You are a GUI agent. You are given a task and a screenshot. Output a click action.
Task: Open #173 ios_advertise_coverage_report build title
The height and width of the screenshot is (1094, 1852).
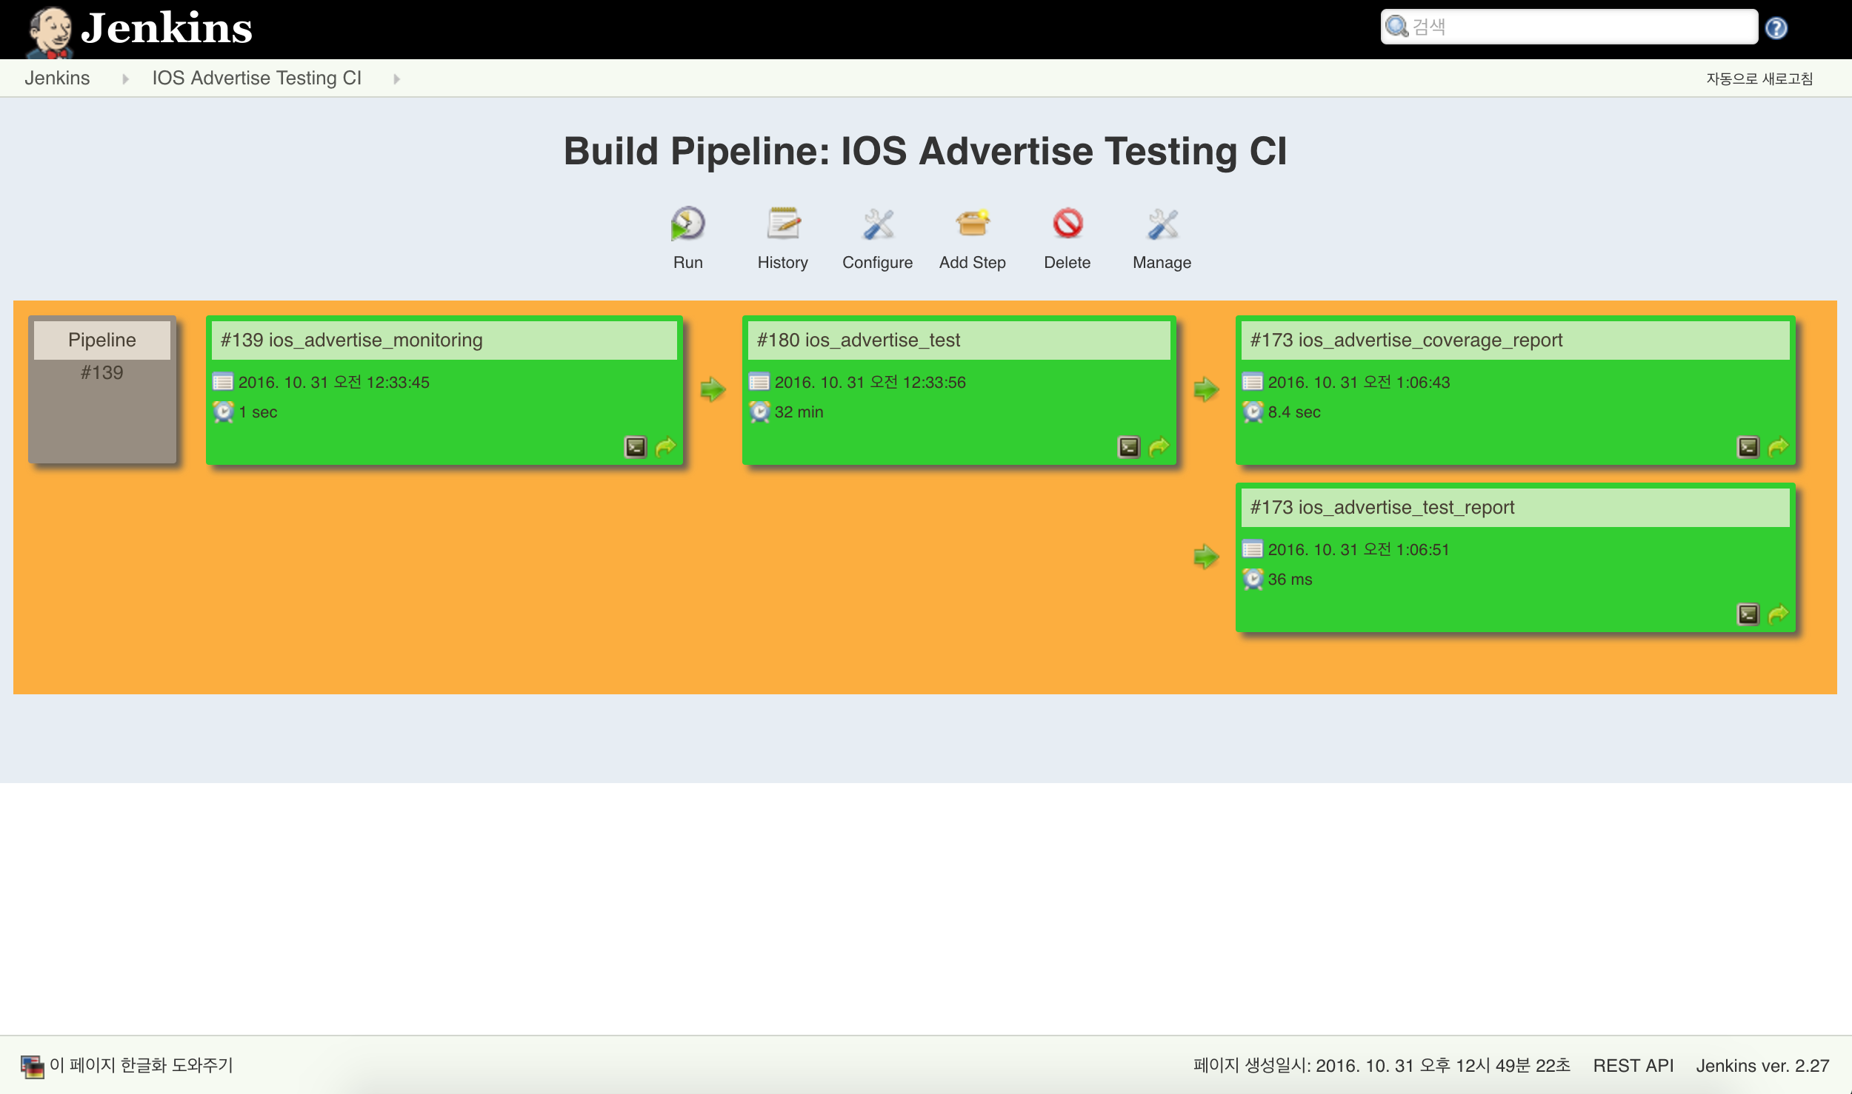[x=1407, y=340]
